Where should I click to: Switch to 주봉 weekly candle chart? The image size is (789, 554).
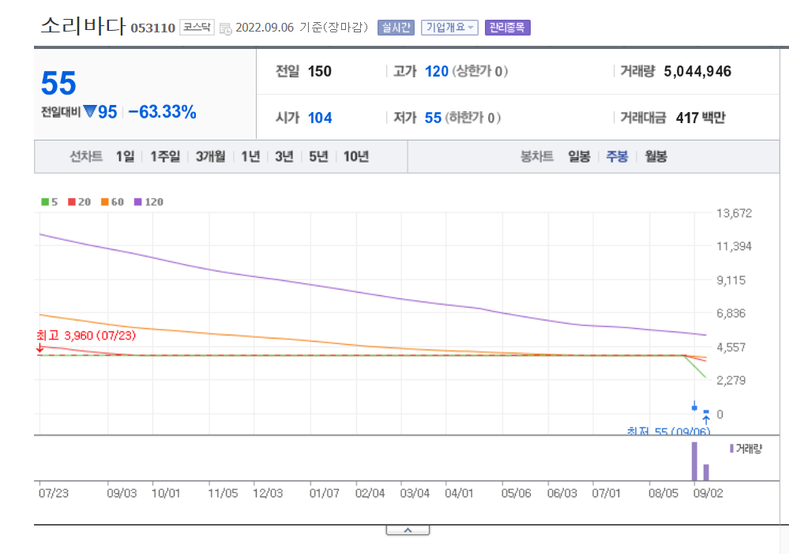click(x=617, y=156)
